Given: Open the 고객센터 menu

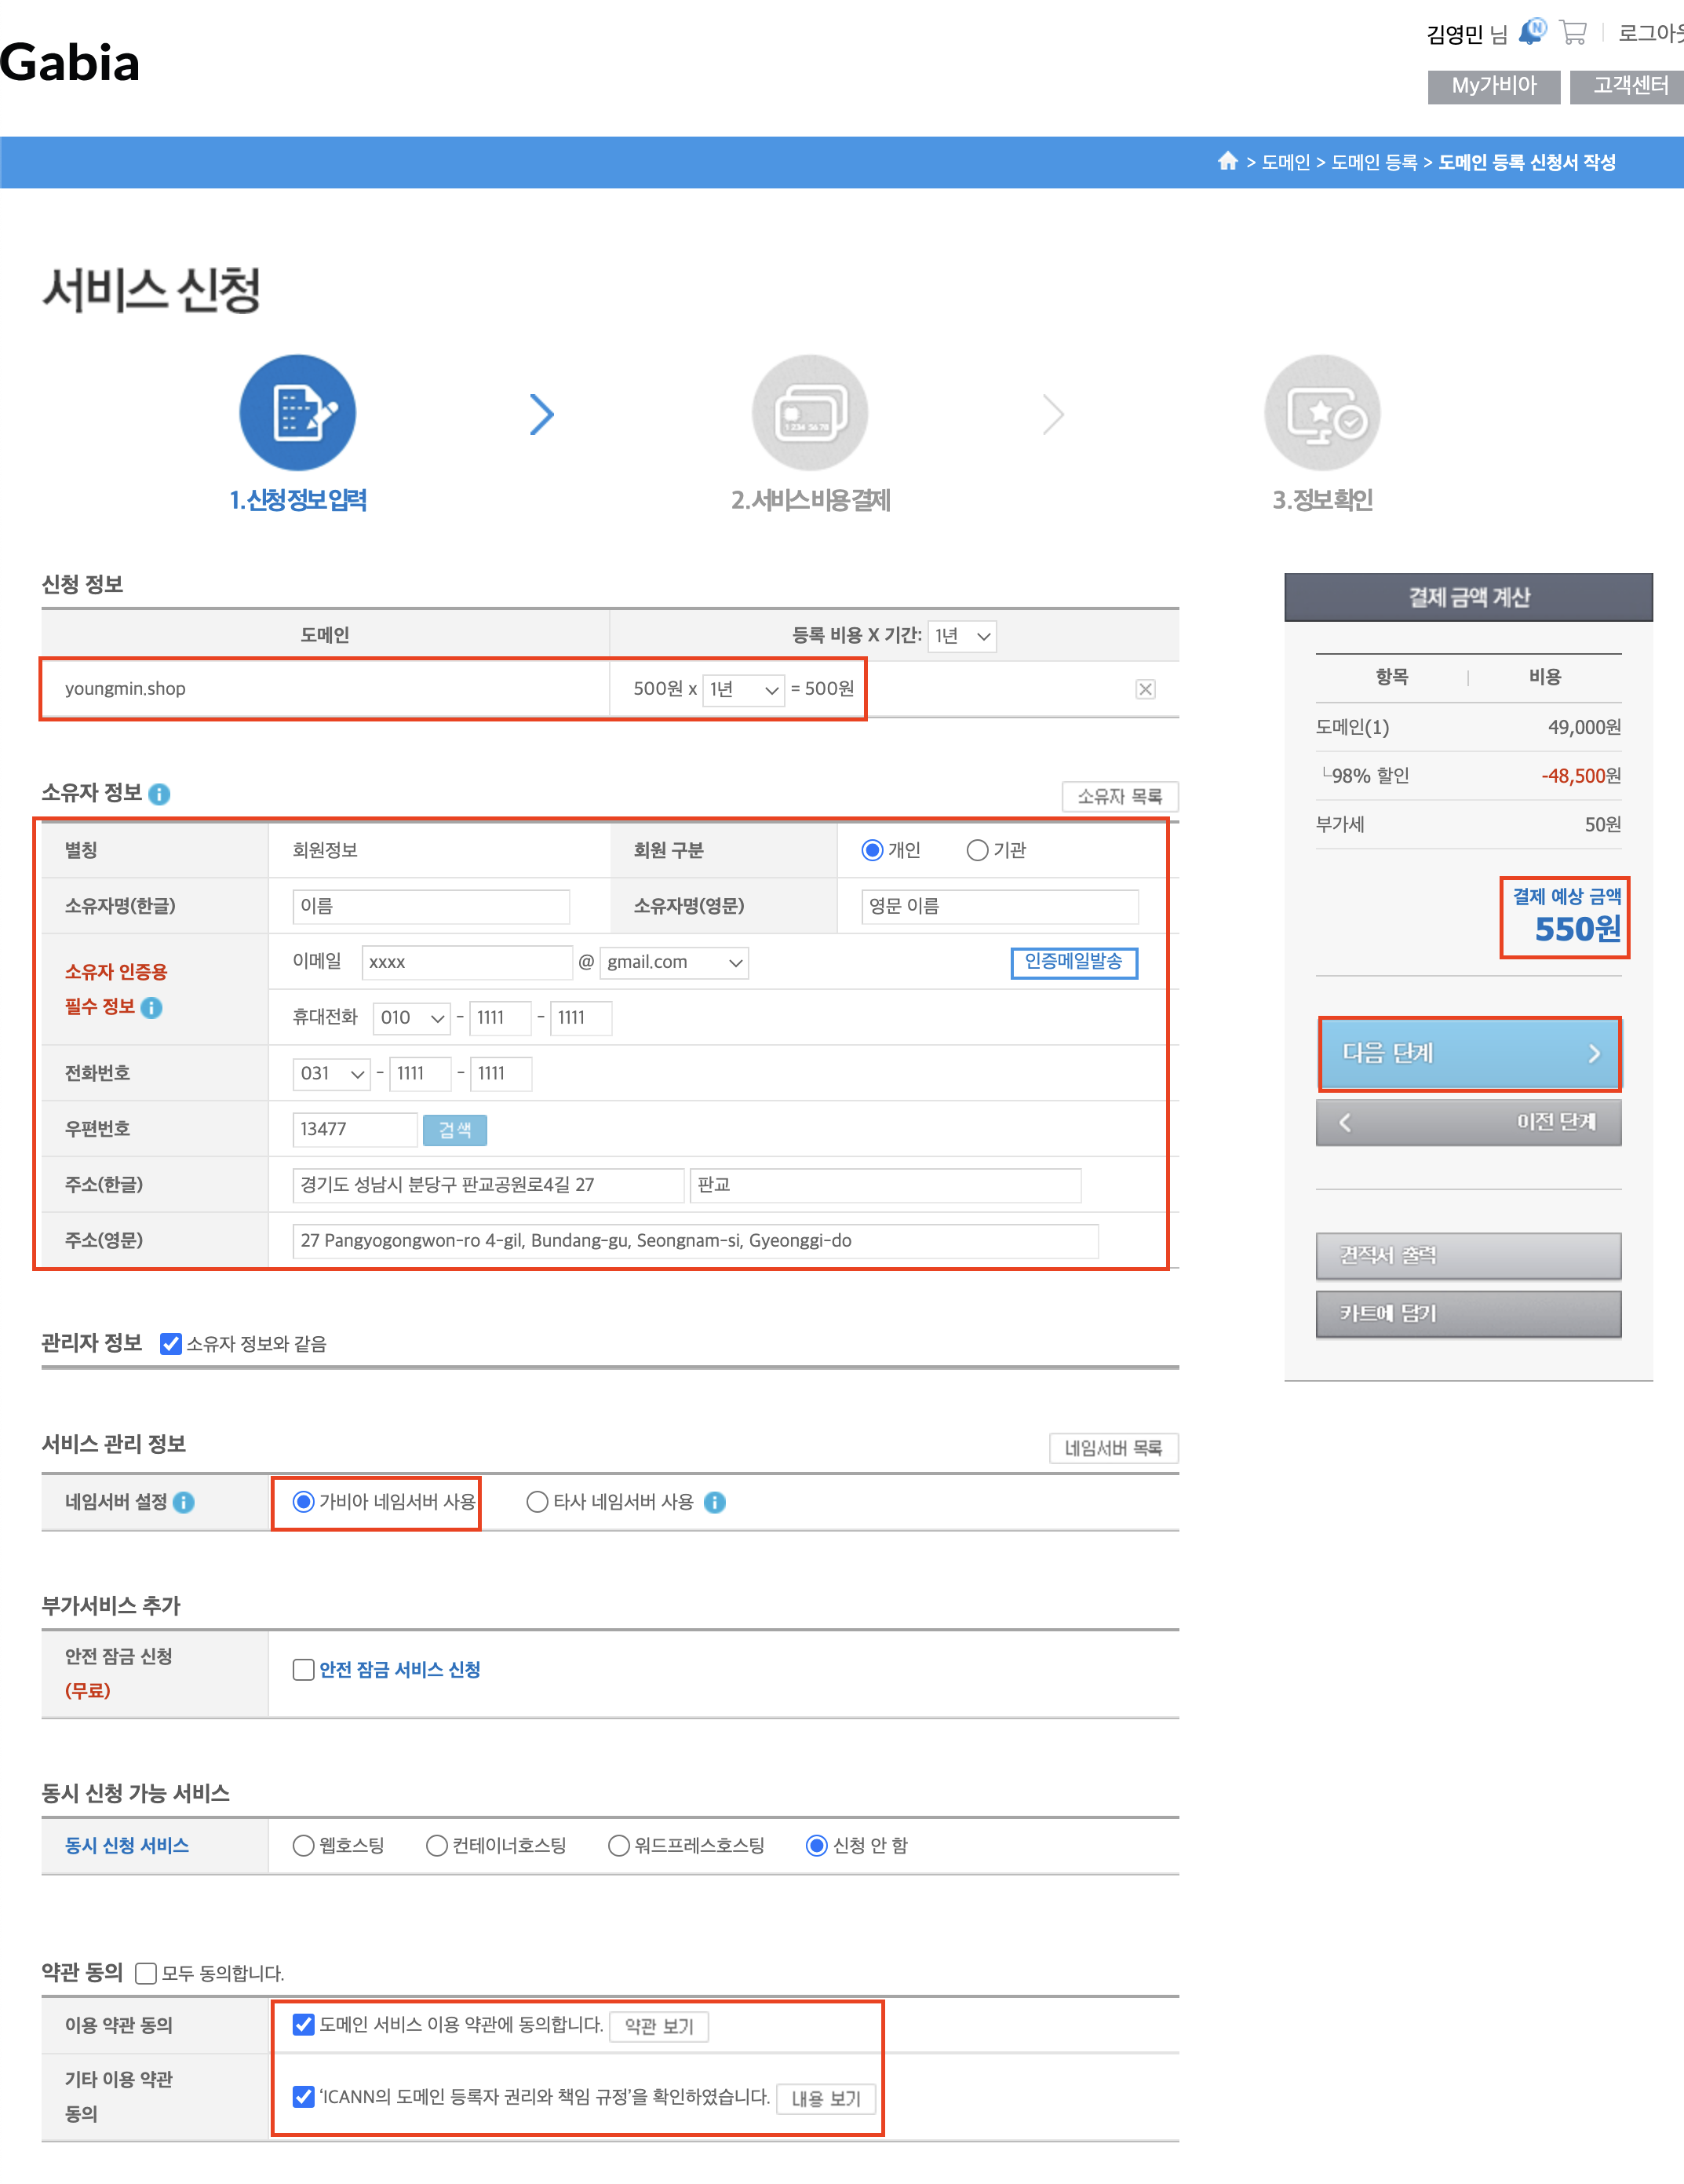Looking at the screenshot, I should (x=1628, y=86).
